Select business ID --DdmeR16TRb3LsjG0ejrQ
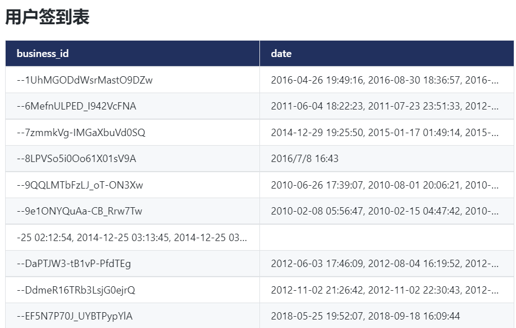The width and height of the screenshot is (516, 328). (x=76, y=290)
